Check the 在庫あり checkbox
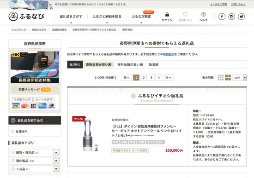This screenshot has width=254, height=178. pyautogui.click(x=12, y=132)
